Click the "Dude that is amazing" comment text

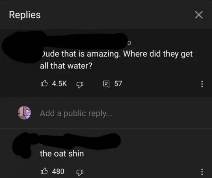116,60
